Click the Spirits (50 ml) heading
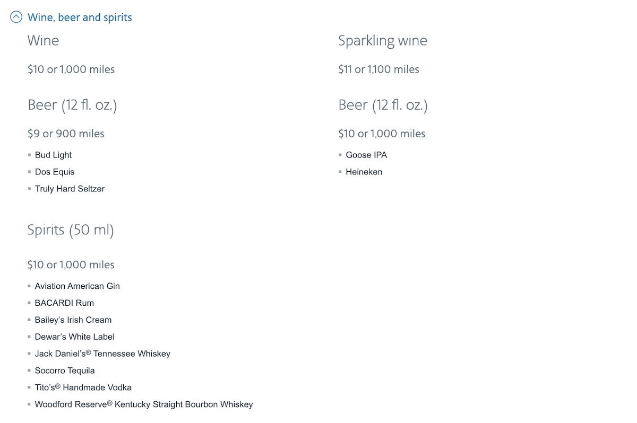The width and height of the screenshot is (637, 423). [71, 230]
